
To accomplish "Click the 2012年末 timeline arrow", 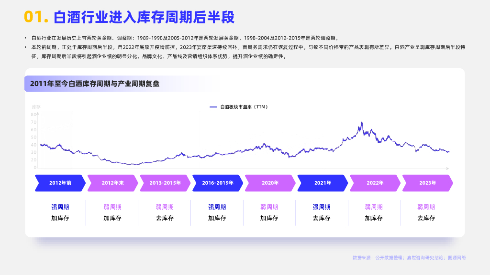I will click(x=112, y=183).
